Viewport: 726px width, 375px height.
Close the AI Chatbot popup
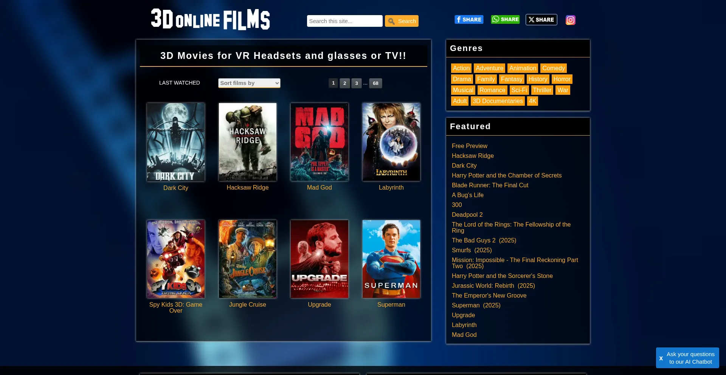(661, 358)
